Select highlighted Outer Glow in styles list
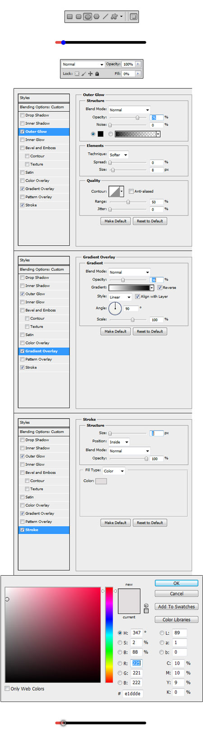203x743 pixels. click(44, 132)
